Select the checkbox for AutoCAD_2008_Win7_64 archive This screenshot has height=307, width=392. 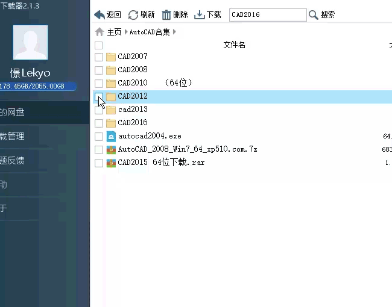(x=99, y=149)
